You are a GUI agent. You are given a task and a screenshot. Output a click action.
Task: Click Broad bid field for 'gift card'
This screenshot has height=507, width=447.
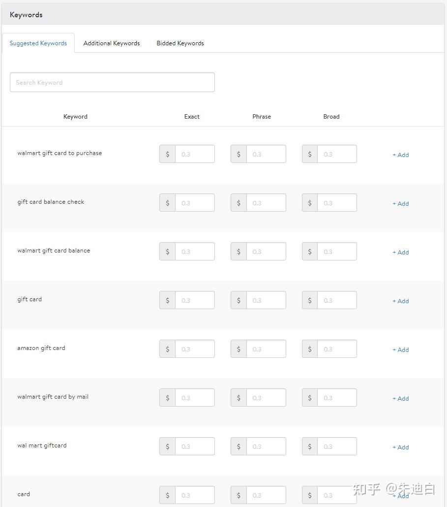pyautogui.click(x=337, y=300)
